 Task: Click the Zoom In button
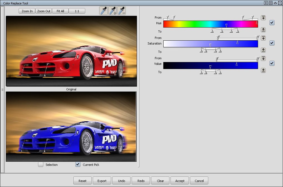click(27, 11)
